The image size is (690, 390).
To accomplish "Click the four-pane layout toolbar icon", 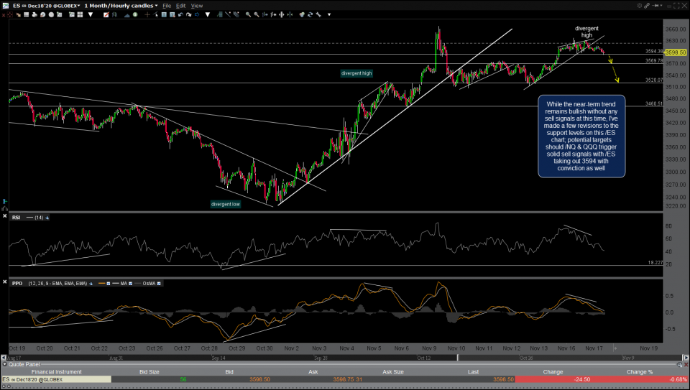I will click(x=80, y=14).
